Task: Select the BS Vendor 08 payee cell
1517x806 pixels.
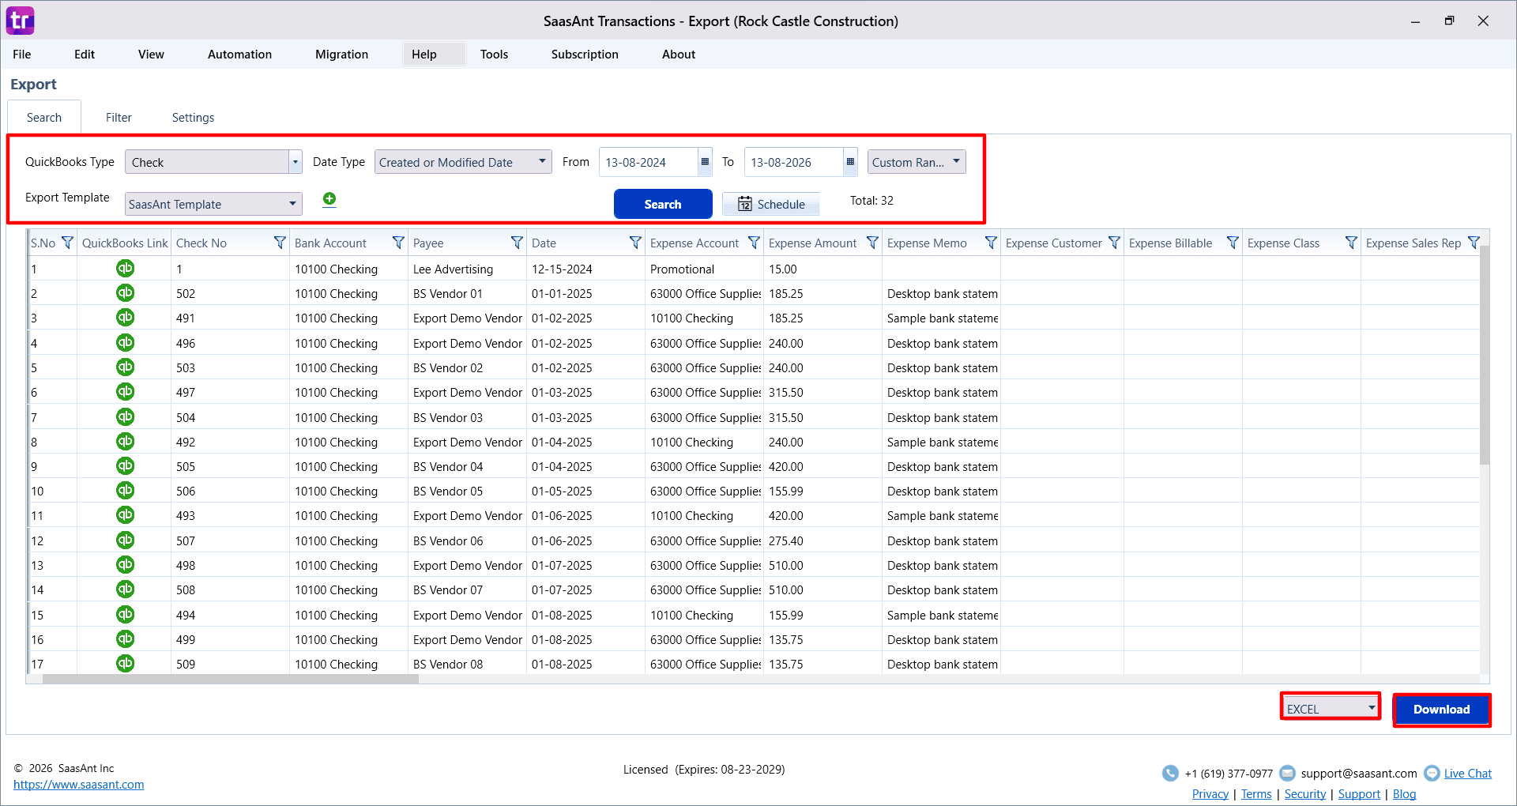Action: (468, 664)
